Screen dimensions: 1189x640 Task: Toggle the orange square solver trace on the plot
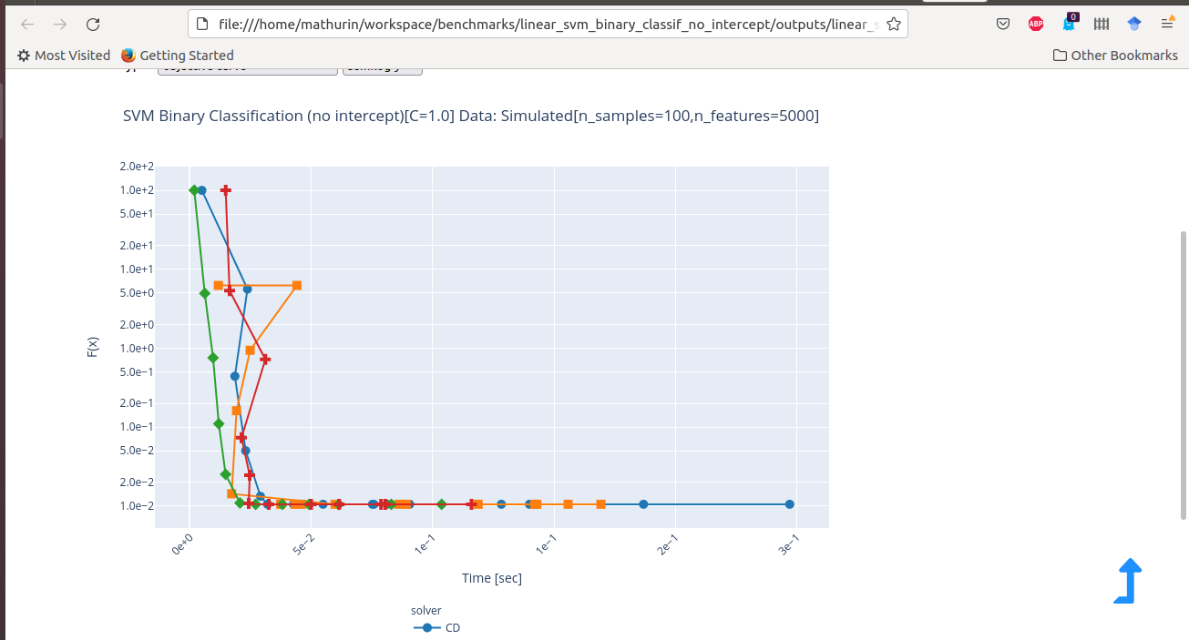click(x=296, y=285)
